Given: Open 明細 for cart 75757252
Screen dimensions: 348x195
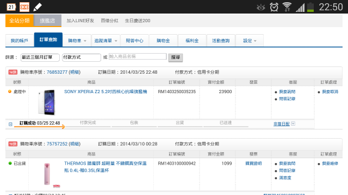Looking at the screenshot, I should pos(74,144).
